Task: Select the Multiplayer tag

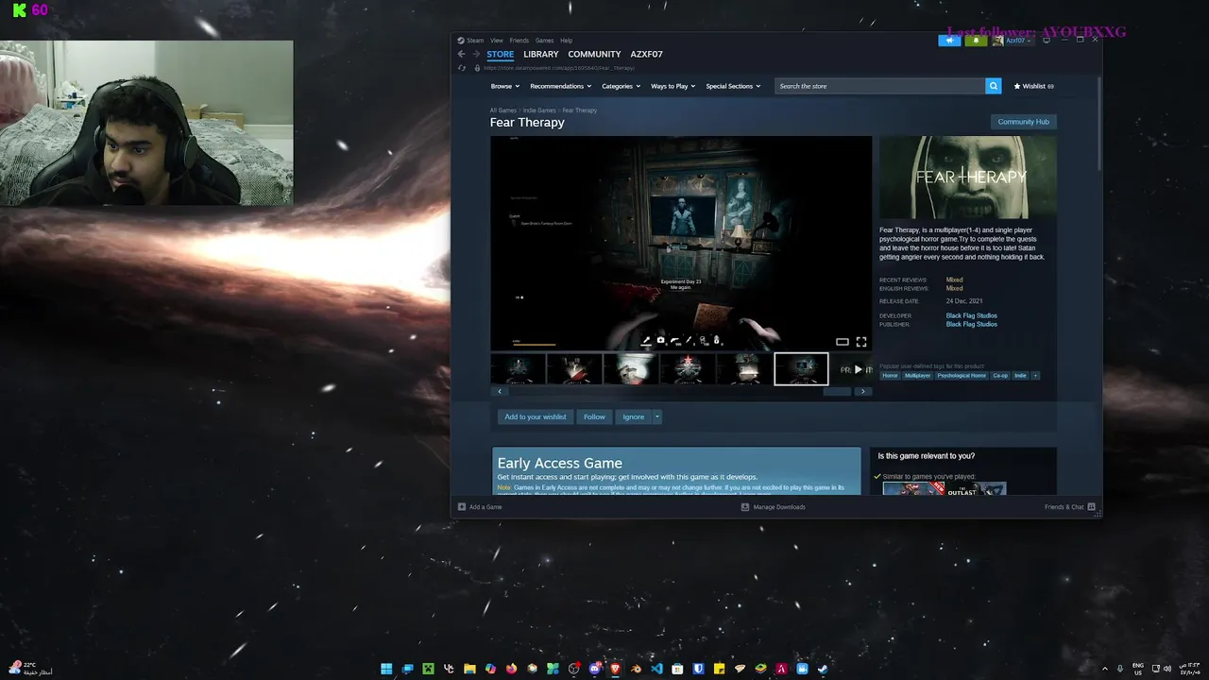Action: tap(917, 375)
